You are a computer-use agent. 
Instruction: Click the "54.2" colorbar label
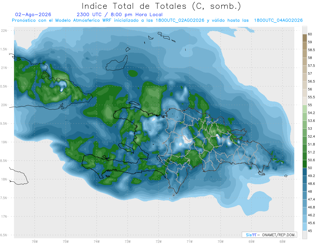pyautogui.click(x=311, y=113)
